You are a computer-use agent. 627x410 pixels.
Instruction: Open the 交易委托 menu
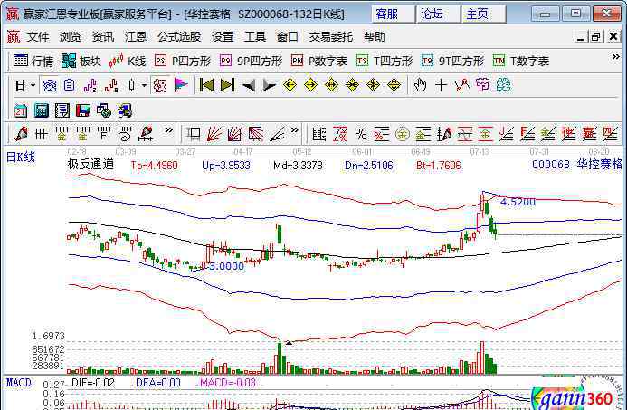331,37
